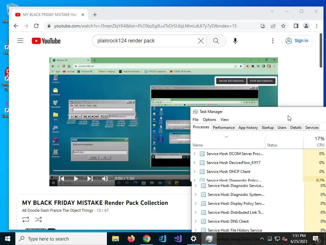
Task: Clear the YouTube search box text
Action: tap(201, 41)
